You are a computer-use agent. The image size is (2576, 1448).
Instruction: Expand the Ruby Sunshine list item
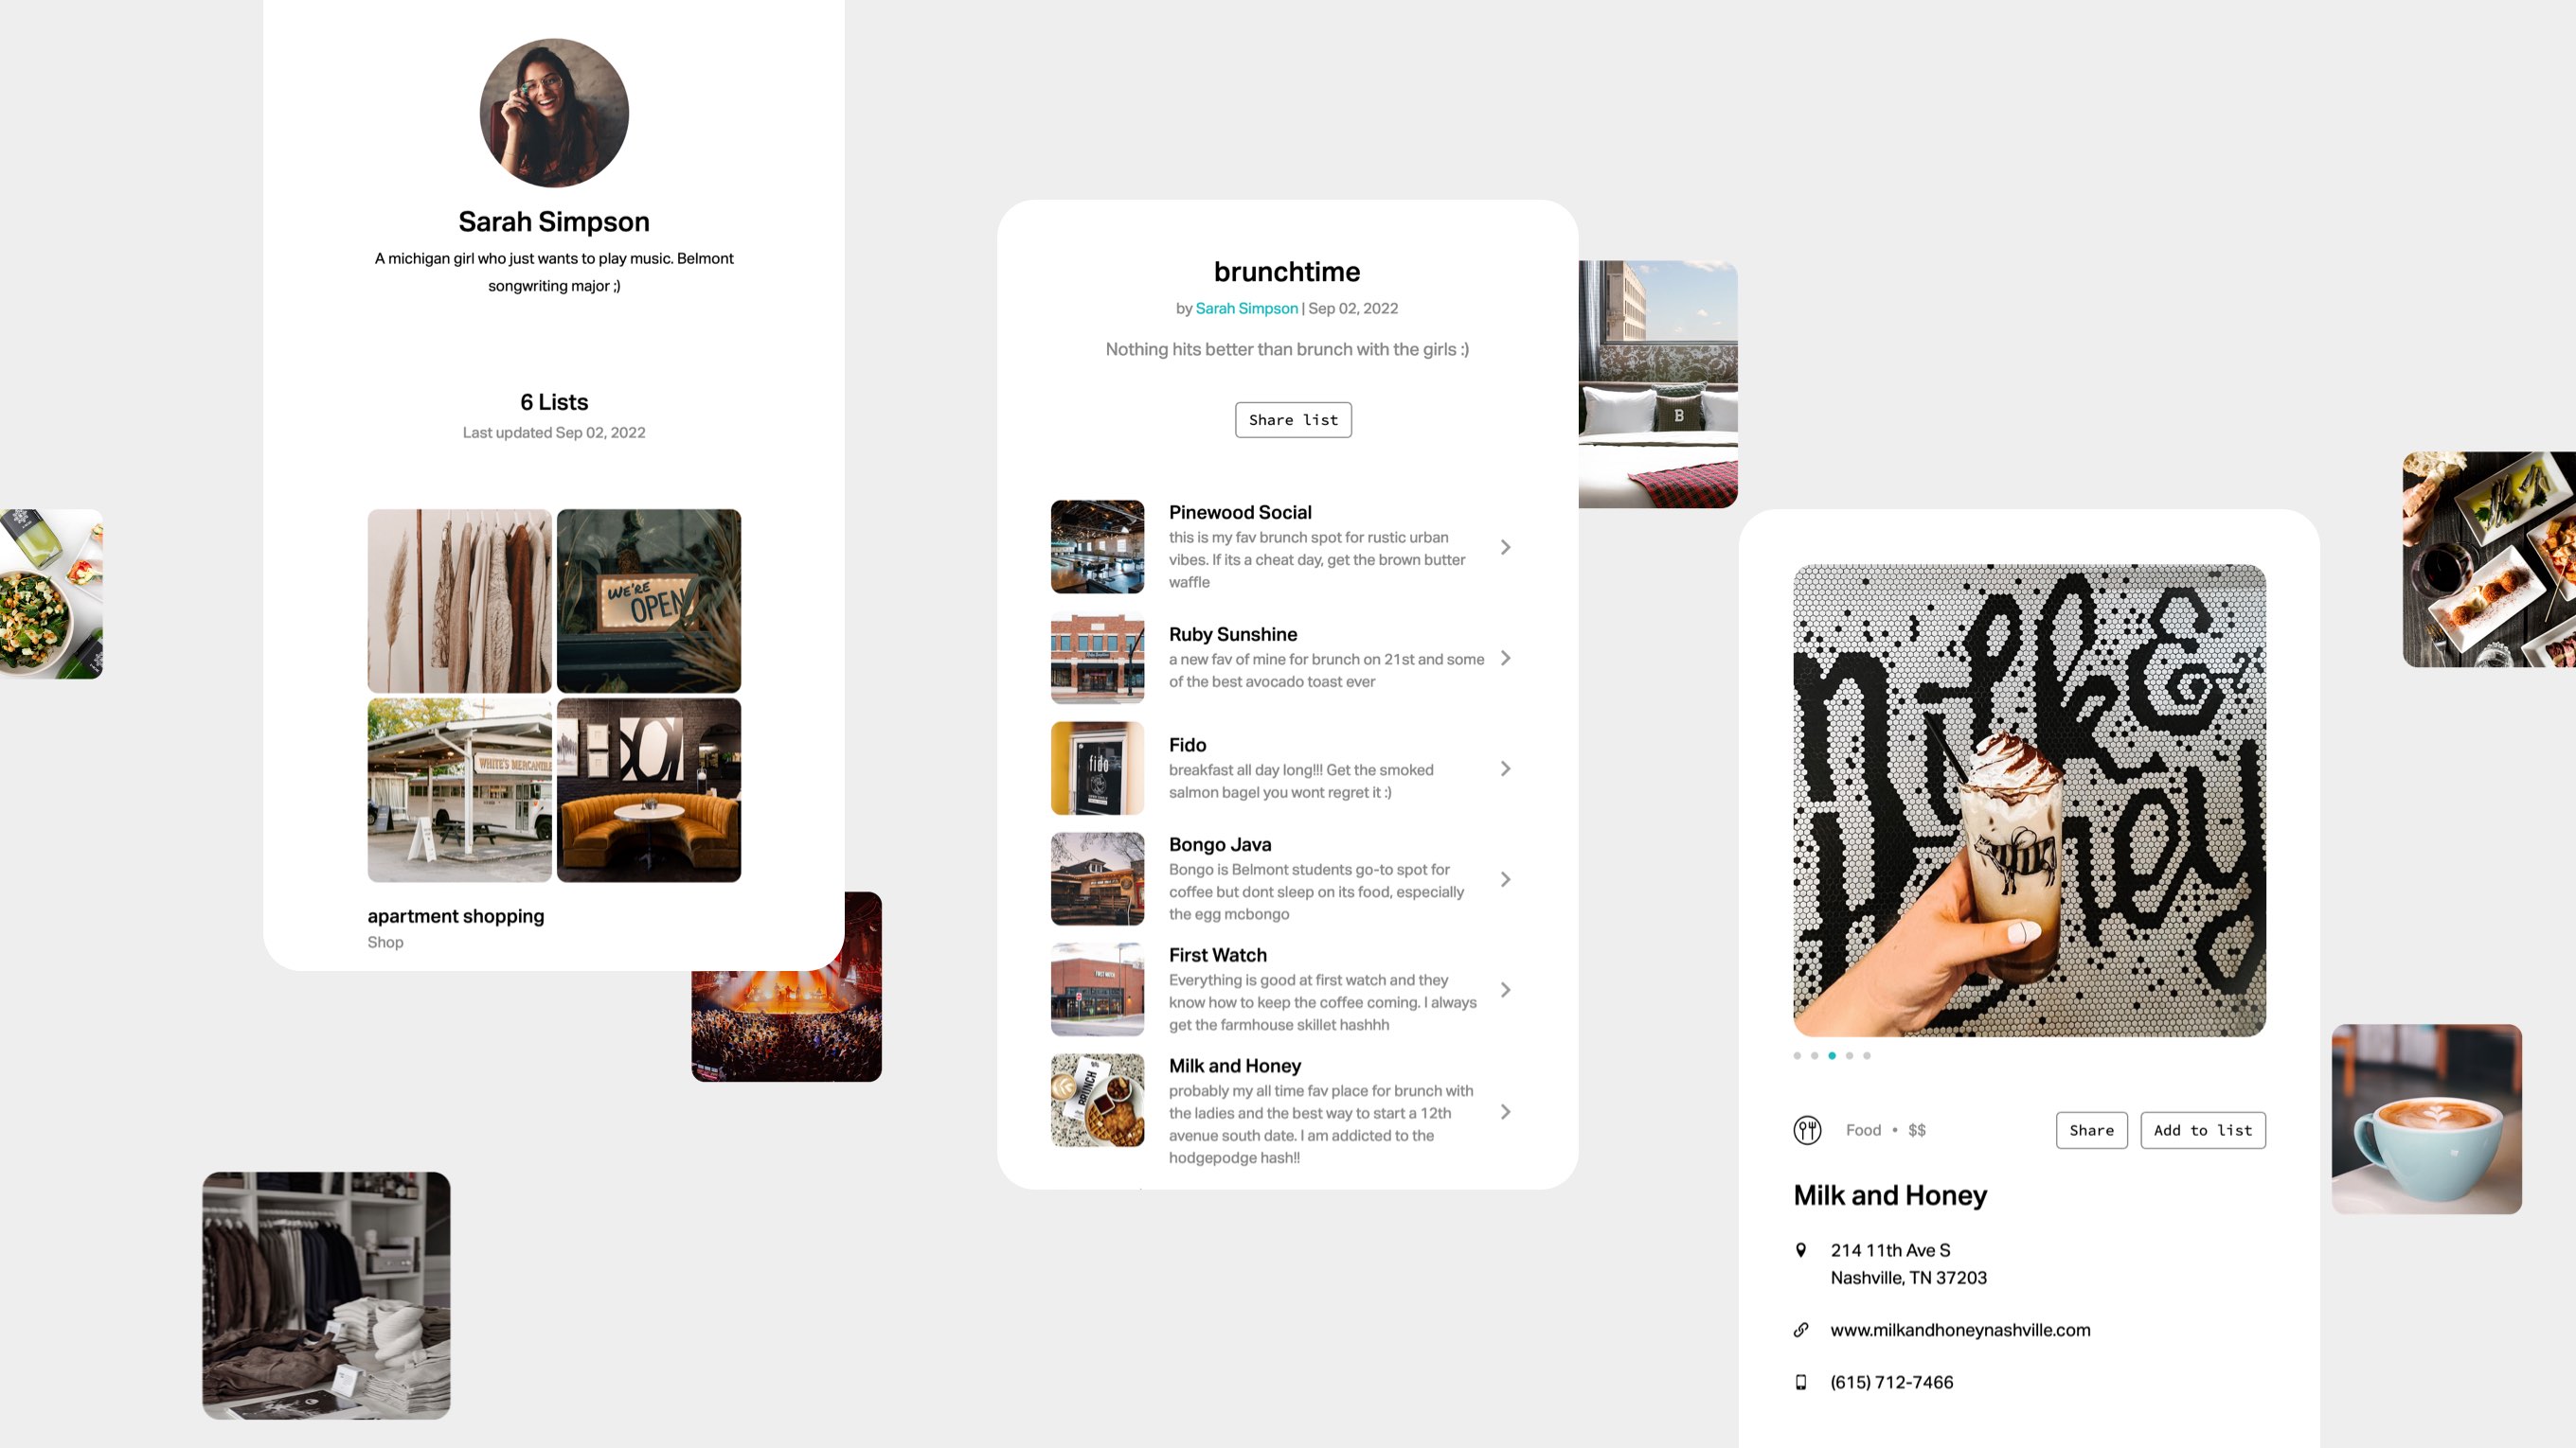click(1504, 656)
